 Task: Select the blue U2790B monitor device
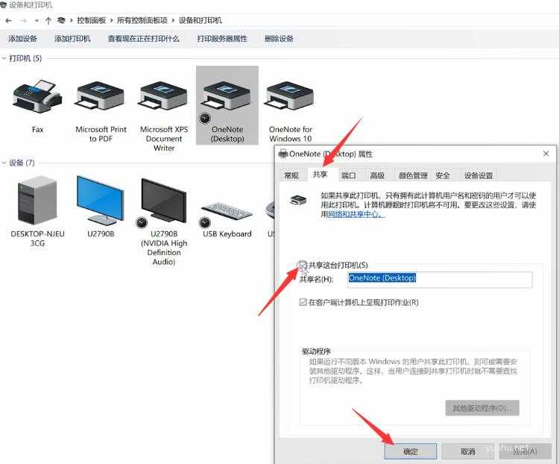101,200
